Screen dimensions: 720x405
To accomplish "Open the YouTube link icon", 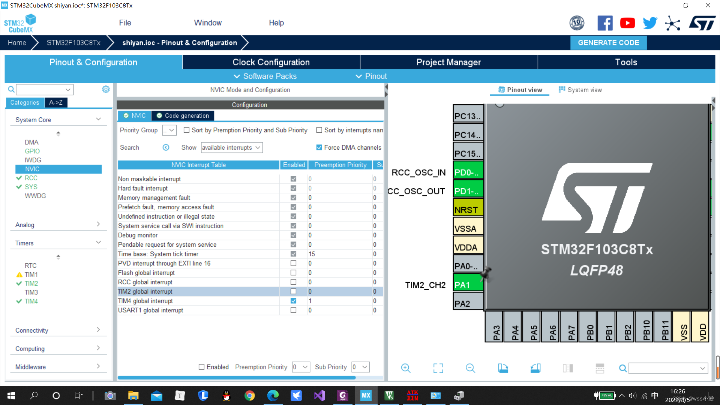I will tap(627, 23).
